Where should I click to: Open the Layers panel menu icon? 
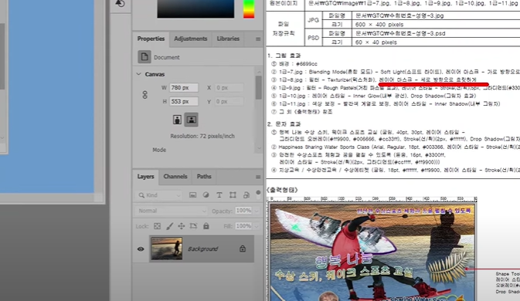(258, 178)
